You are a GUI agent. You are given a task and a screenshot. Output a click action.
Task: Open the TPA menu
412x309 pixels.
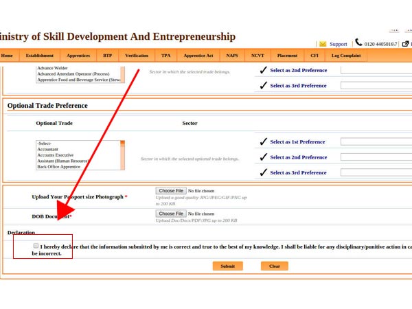click(x=165, y=56)
